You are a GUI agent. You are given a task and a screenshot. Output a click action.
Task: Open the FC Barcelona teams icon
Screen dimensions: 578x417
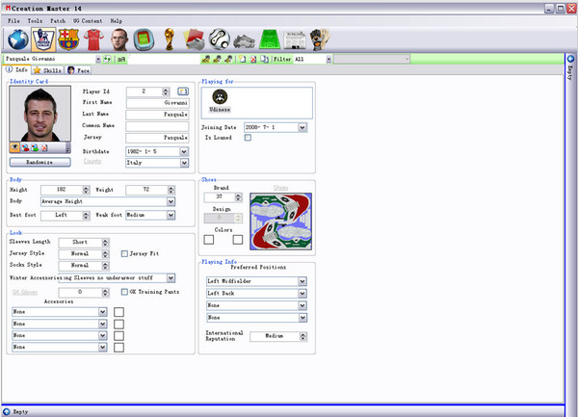[x=68, y=39]
